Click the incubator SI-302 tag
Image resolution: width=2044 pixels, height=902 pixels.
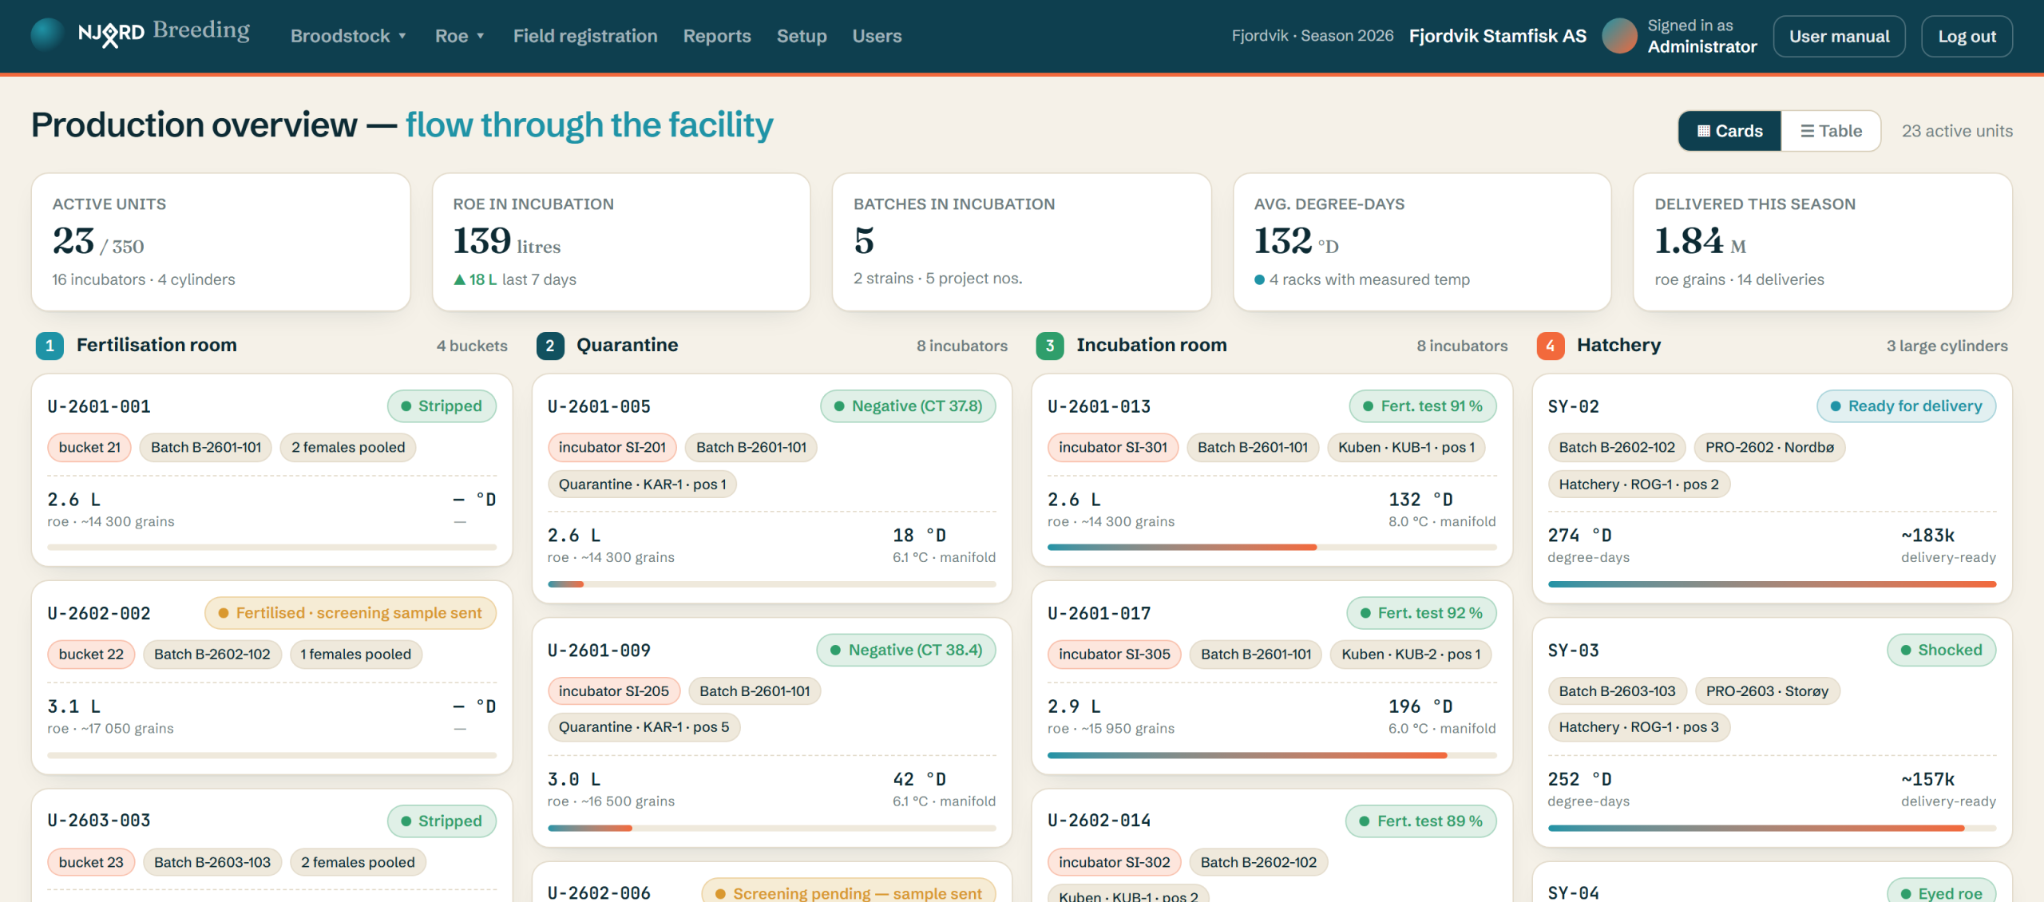[x=1115, y=862]
